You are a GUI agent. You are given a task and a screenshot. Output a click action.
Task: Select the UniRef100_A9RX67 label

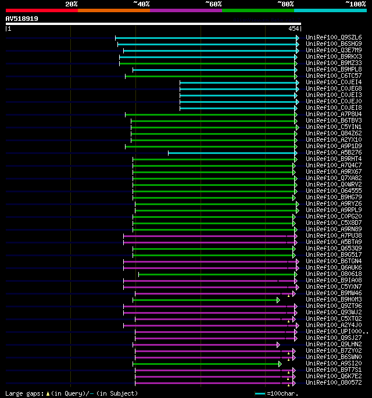[x=334, y=172]
